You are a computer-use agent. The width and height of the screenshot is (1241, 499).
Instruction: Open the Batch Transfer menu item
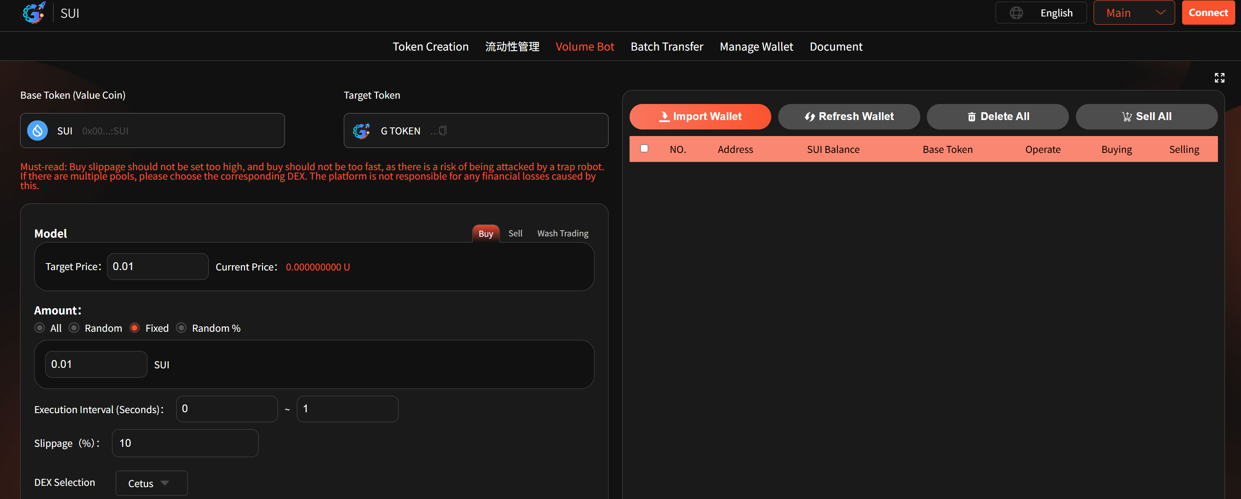[666, 46]
